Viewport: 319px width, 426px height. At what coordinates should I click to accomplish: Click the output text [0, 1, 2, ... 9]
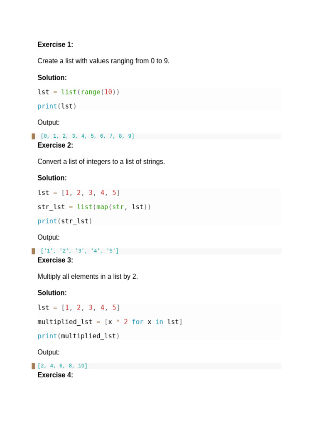[x=88, y=136]
